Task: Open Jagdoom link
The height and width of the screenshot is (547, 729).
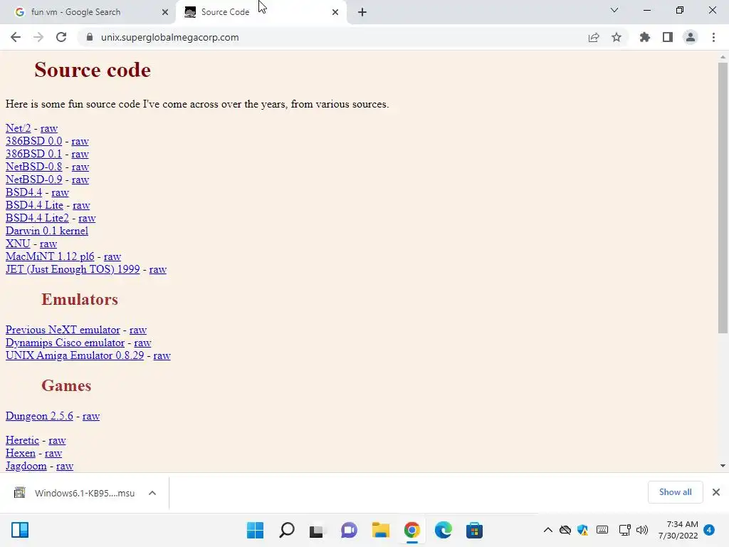Action: pyautogui.click(x=26, y=466)
